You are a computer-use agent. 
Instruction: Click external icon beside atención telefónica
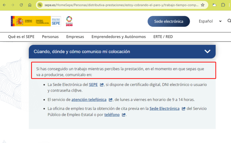pos(110,100)
